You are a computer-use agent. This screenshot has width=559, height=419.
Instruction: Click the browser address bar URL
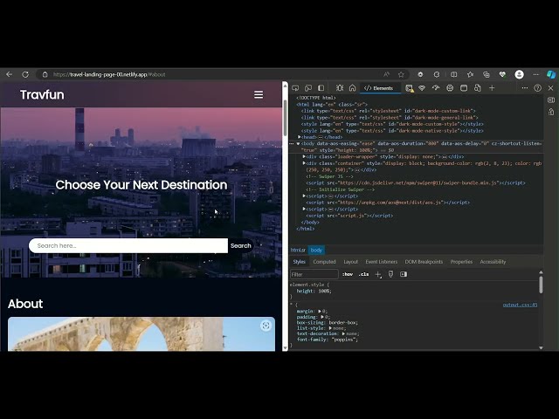coord(109,74)
